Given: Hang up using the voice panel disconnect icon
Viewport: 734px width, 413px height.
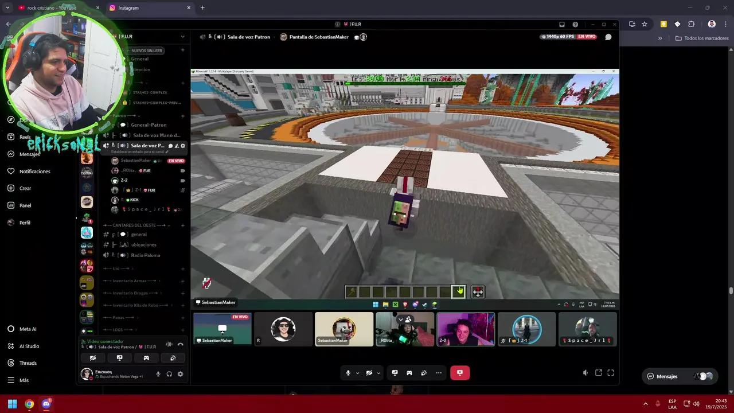Looking at the screenshot, I should click(x=180, y=344).
